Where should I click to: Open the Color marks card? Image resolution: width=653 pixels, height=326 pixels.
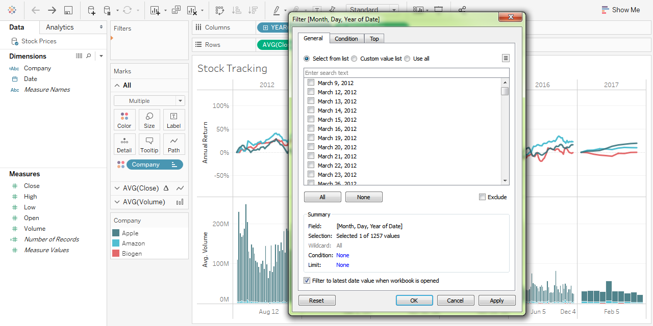[x=124, y=120]
